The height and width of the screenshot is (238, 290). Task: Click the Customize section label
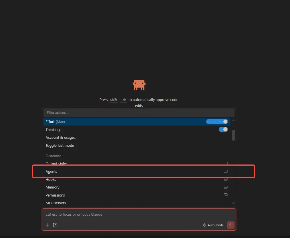click(x=53, y=156)
